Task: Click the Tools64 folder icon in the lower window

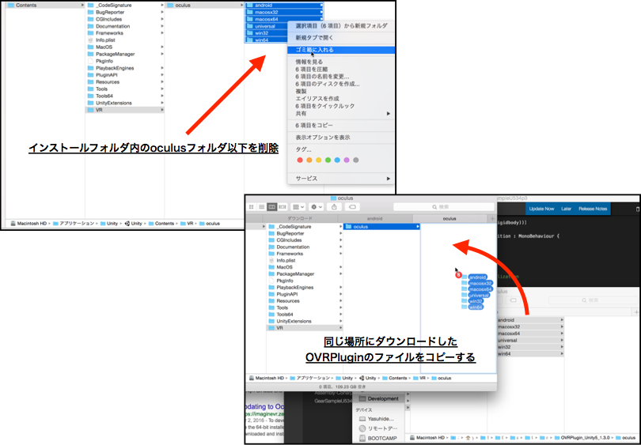Action: 271,315
